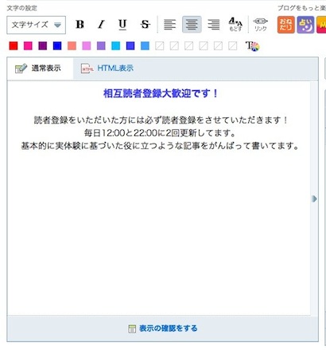Expand the side panel arrow at editor edge

[x=314, y=199]
